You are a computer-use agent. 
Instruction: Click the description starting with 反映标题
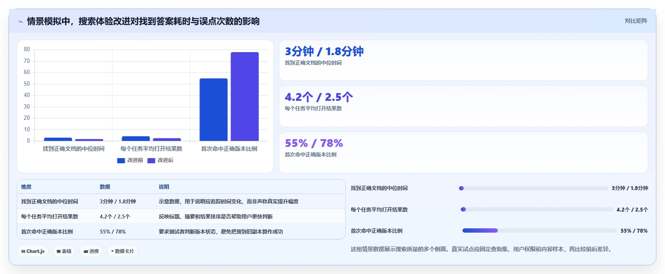pos(215,216)
